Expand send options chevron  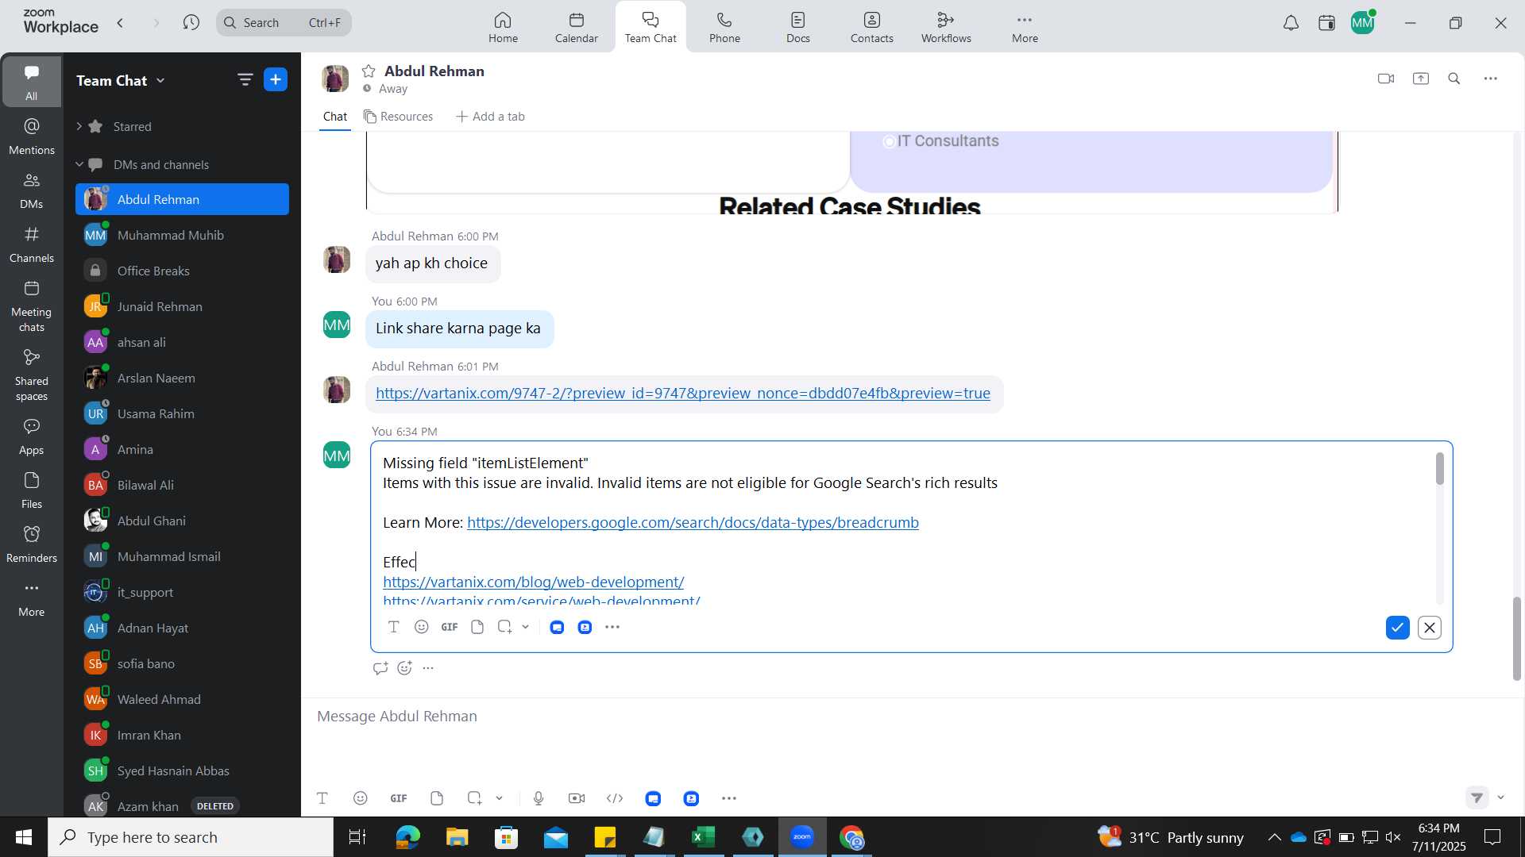pos(1501,797)
